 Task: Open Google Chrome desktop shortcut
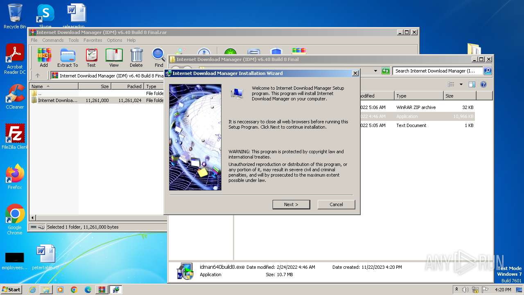click(x=15, y=219)
